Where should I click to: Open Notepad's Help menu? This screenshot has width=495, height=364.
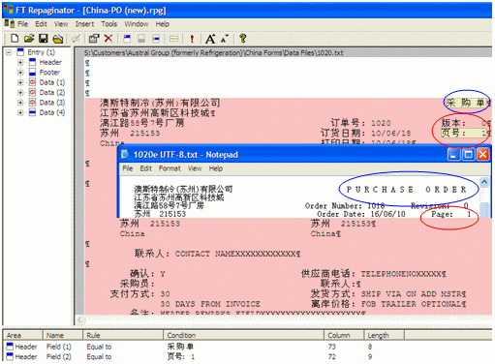(216, 168)
